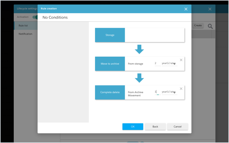Close the Lifecycle settings window
The height and width of the screenshot is (143, 229).
[210, 9]
